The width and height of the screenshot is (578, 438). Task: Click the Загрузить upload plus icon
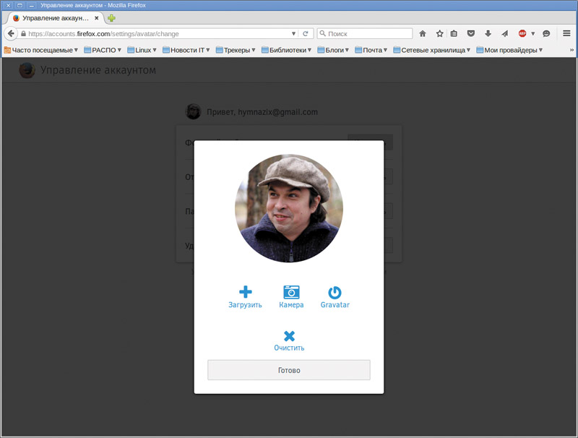(245, 291)
